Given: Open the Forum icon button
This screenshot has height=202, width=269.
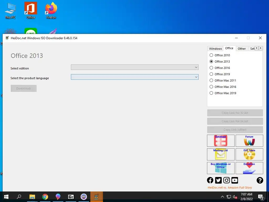Looking at the screenshot, I should pos(249,141).
